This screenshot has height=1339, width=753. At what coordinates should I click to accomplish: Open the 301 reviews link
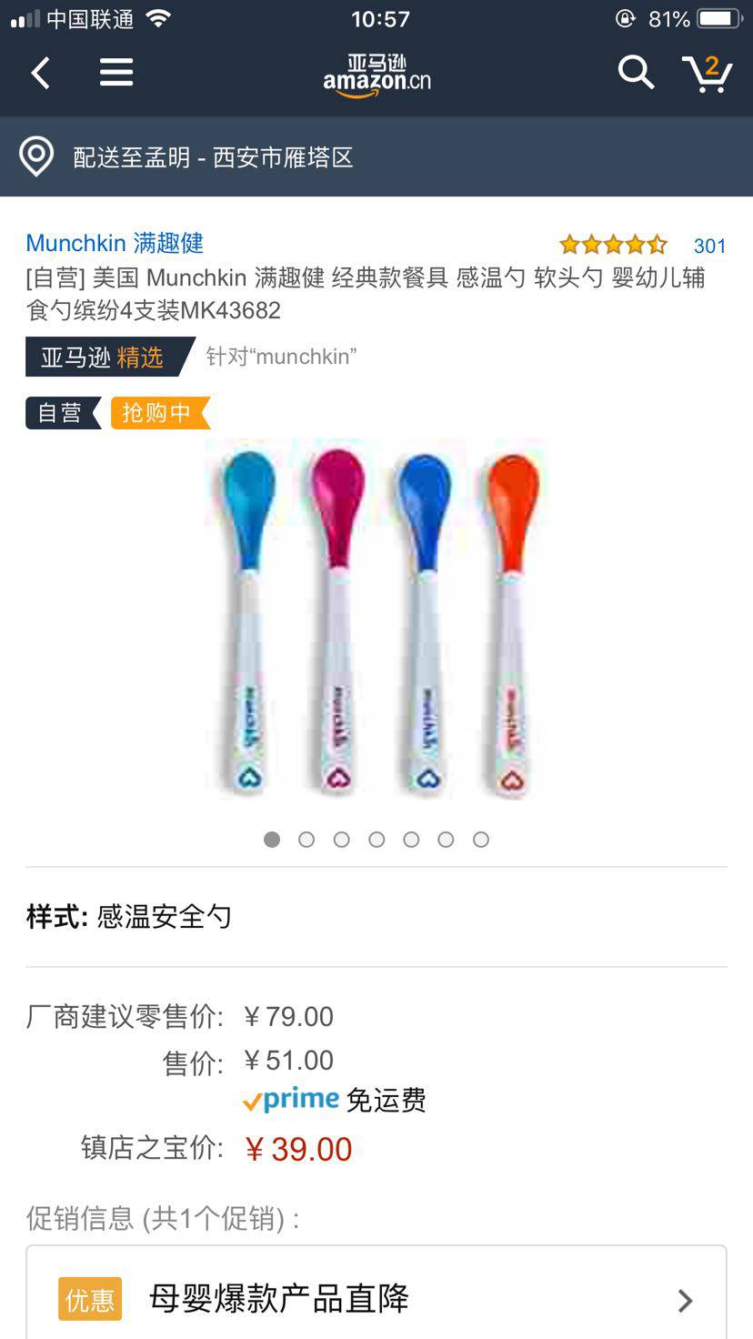pos(709,246)
